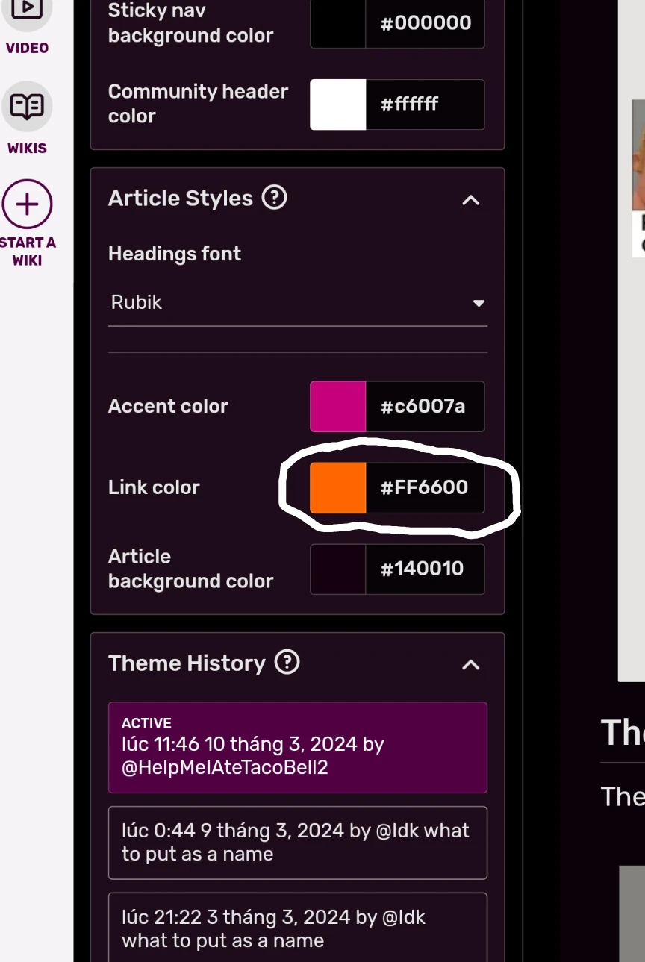
Task: Select the 21:22 theme history entry
Action: pyautogui.click(x=297, y=928)
